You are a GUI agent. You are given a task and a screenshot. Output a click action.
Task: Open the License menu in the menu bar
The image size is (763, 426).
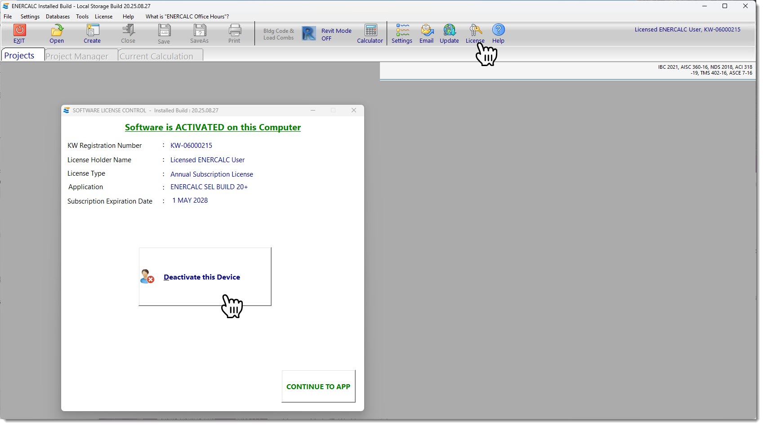click(x=104, y=17)
